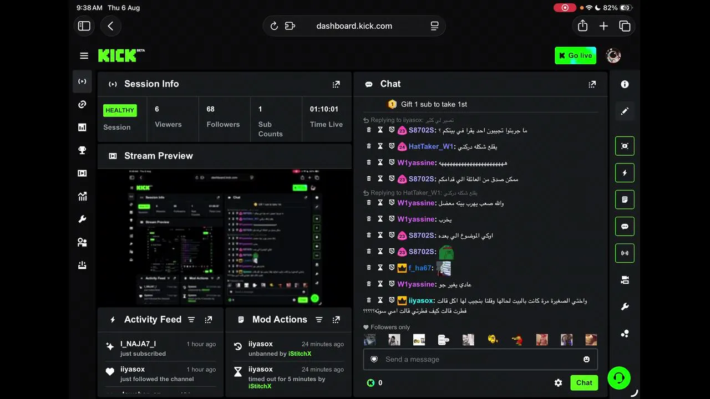Click the shield icon beside HatTaker_W1

pyautogui.click(x=392, y=146)
